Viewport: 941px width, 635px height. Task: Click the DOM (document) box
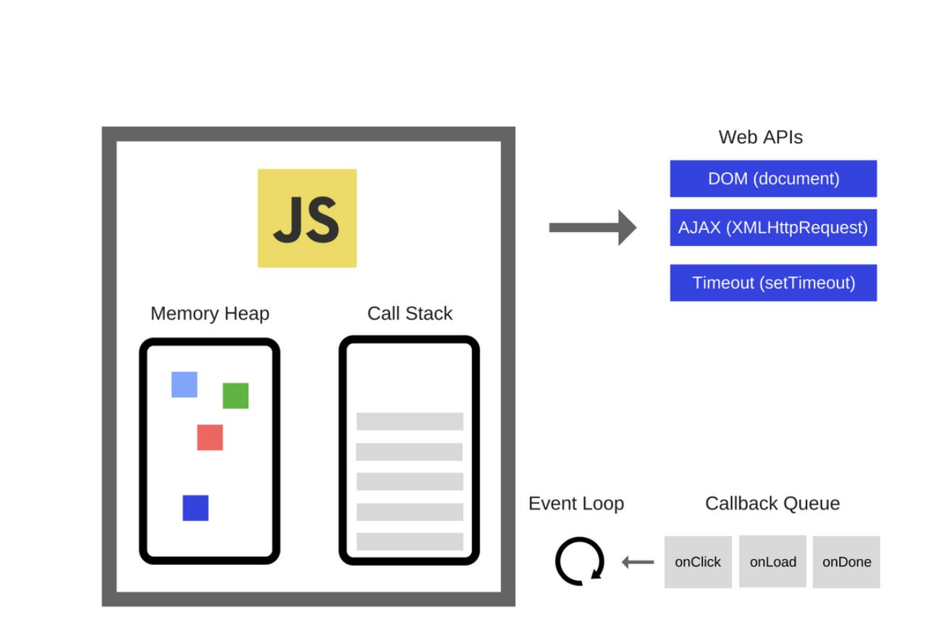click(x=773, y=179)
